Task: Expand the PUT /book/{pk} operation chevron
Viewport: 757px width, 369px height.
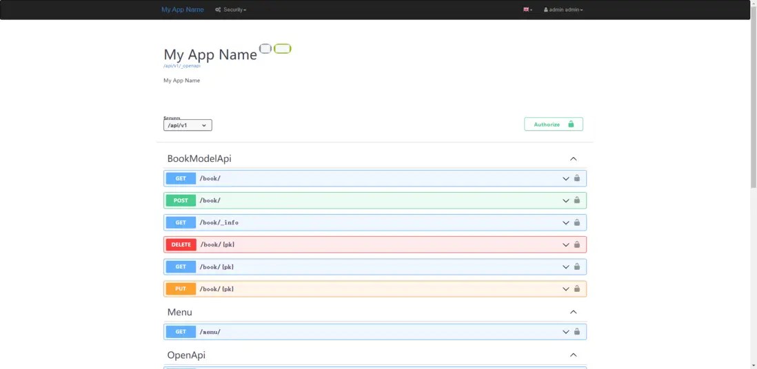Action: (x=566, y=289)
